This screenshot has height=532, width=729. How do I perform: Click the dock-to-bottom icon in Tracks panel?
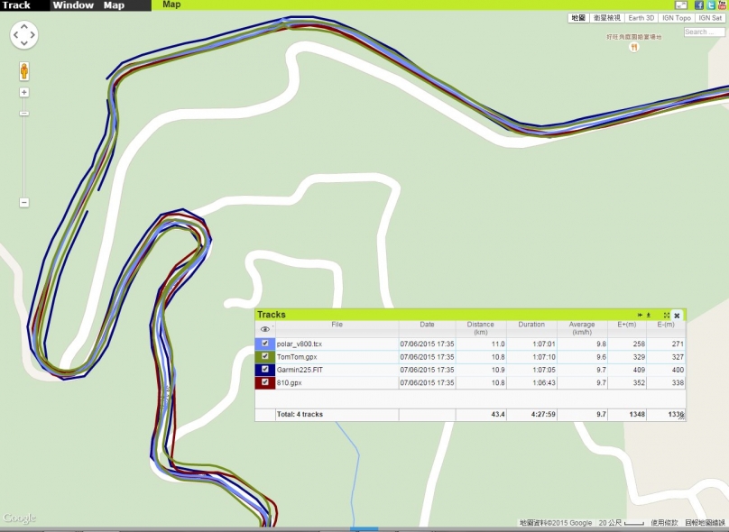pos(649,316)
